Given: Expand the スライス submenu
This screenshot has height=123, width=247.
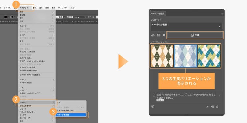Looking at the screenshot, I should click(x=37, y=80).
